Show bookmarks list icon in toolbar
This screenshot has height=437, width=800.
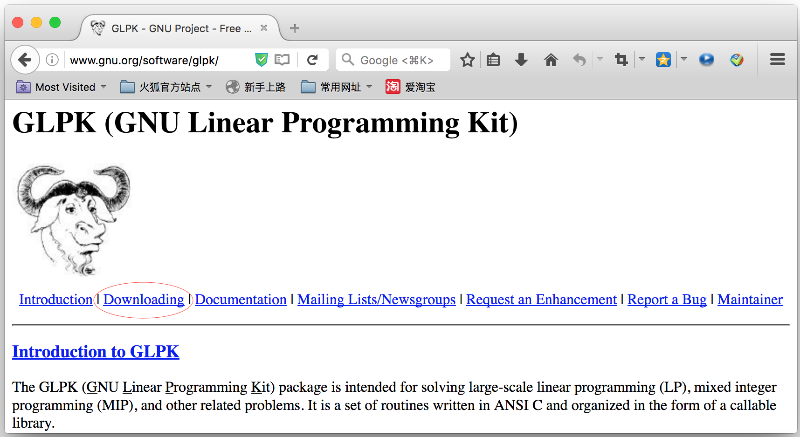[x=493, y=60]
